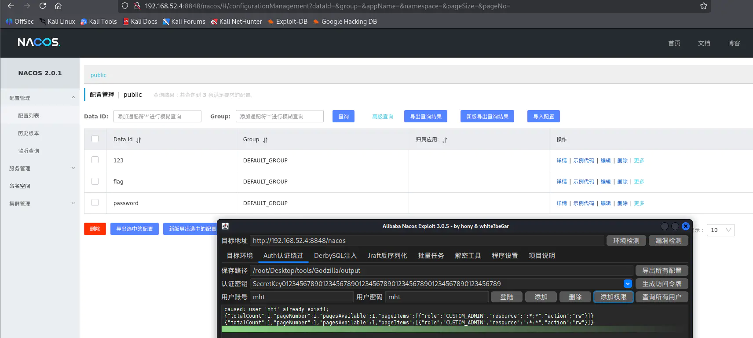Open the Jraft反序列化 tab
The height and width of the screenshot is (338, 753).
coord(387,256)
